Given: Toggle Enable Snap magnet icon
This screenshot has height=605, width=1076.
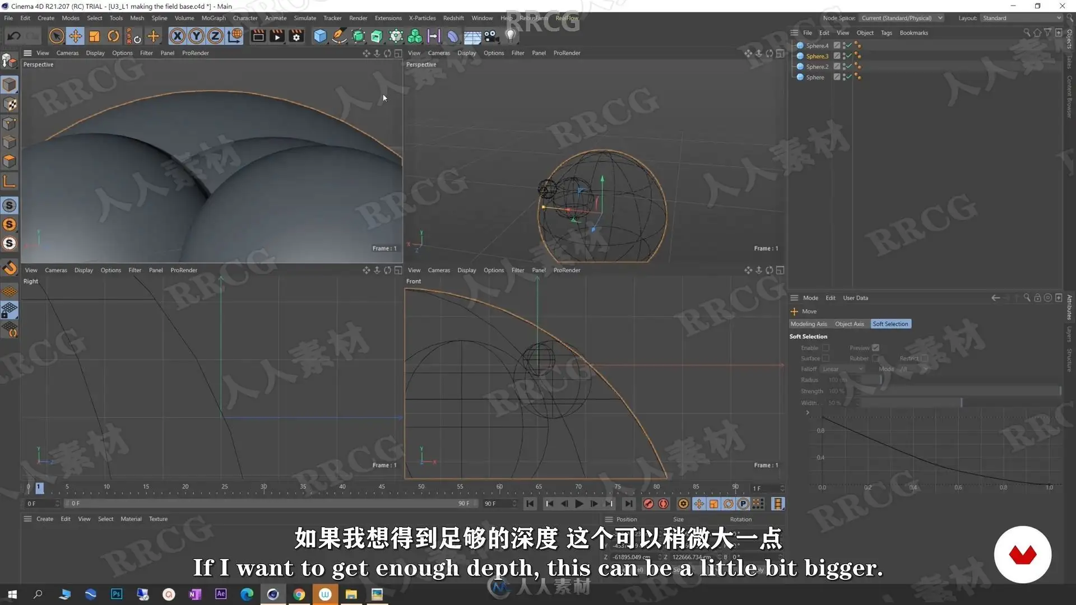Looking at the screenshot, I should (10, 268).
